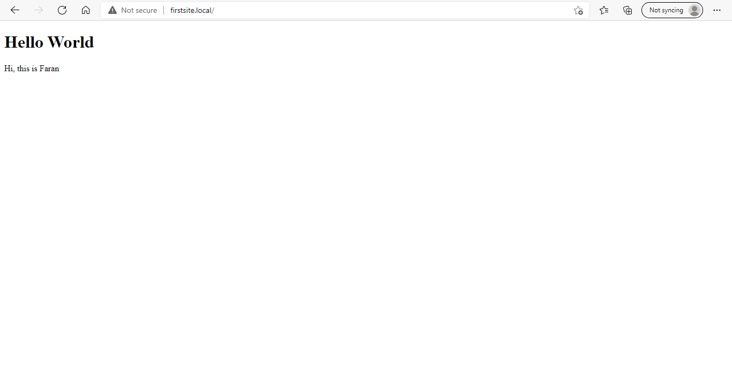
Task: Click the blank area of the webpage
Action: (366, 214)
